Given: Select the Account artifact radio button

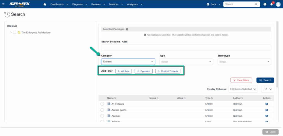Looking at the screenshot, I should tap(102, 116).
